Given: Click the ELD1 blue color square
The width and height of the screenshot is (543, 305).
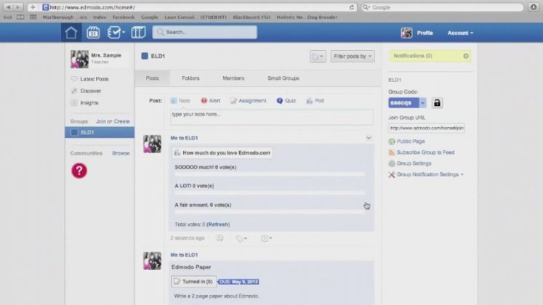Looking at the screenshot, I should [145, 56].
